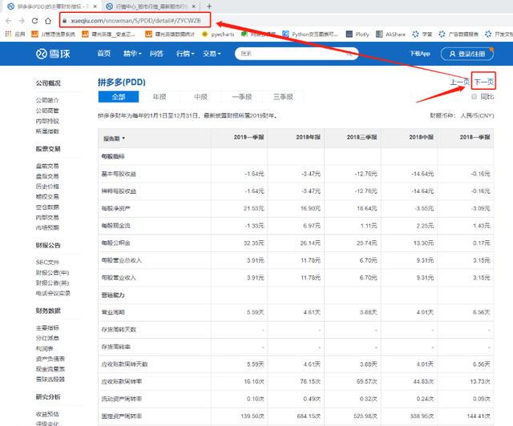Click the 下一页 link

pos(484,82)
